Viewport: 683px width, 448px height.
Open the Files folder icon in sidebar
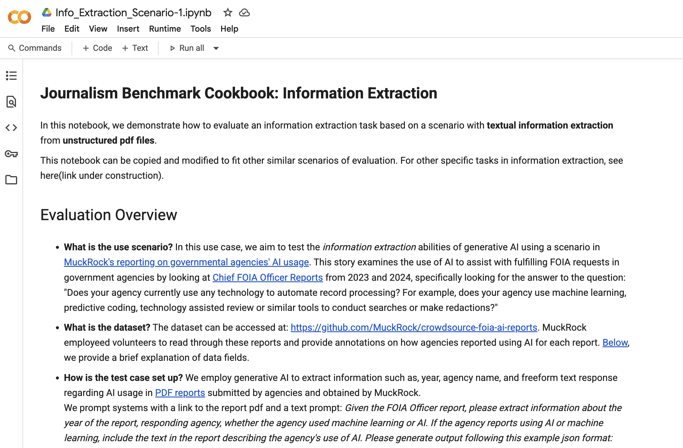tap(11, 180)
